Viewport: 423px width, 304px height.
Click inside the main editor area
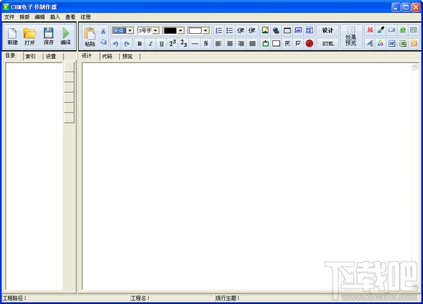[x=247, y=177]
